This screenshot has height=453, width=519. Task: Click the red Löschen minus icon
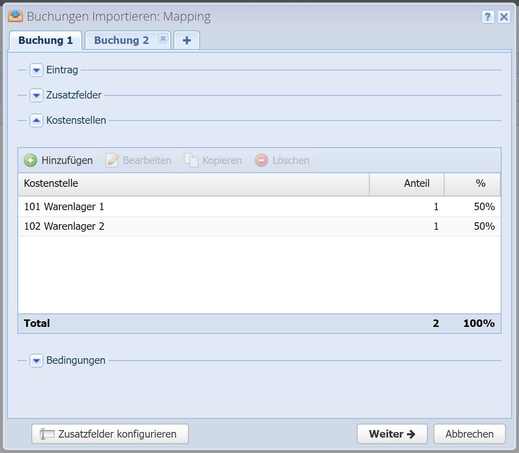tap(261, 160)
